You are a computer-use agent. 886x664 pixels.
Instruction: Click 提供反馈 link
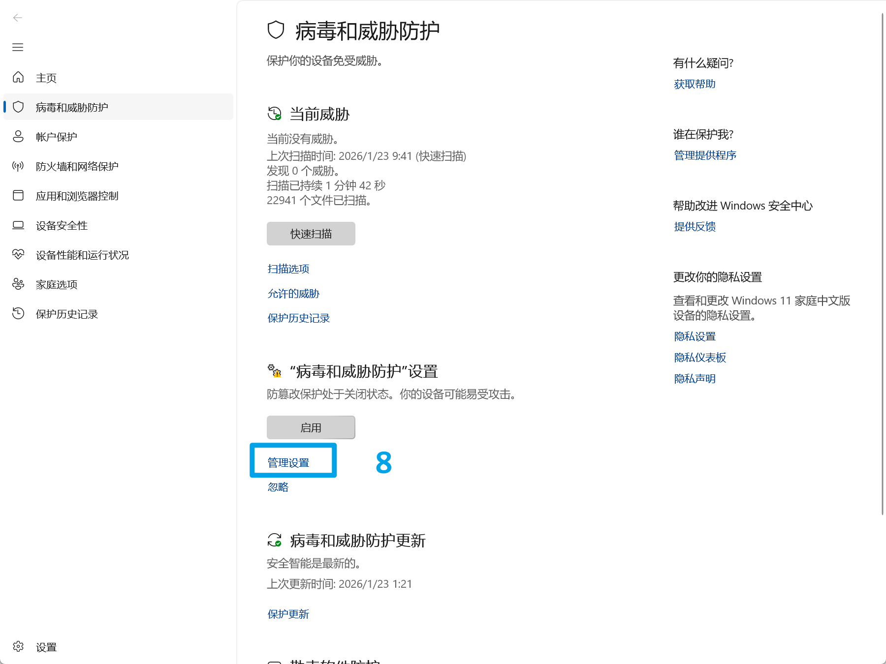[x=695, y=226]
